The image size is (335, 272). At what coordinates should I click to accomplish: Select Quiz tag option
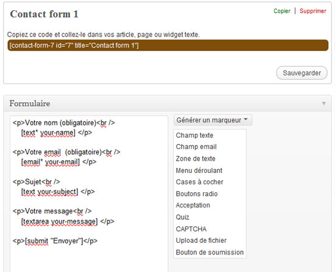coord(183,217)
